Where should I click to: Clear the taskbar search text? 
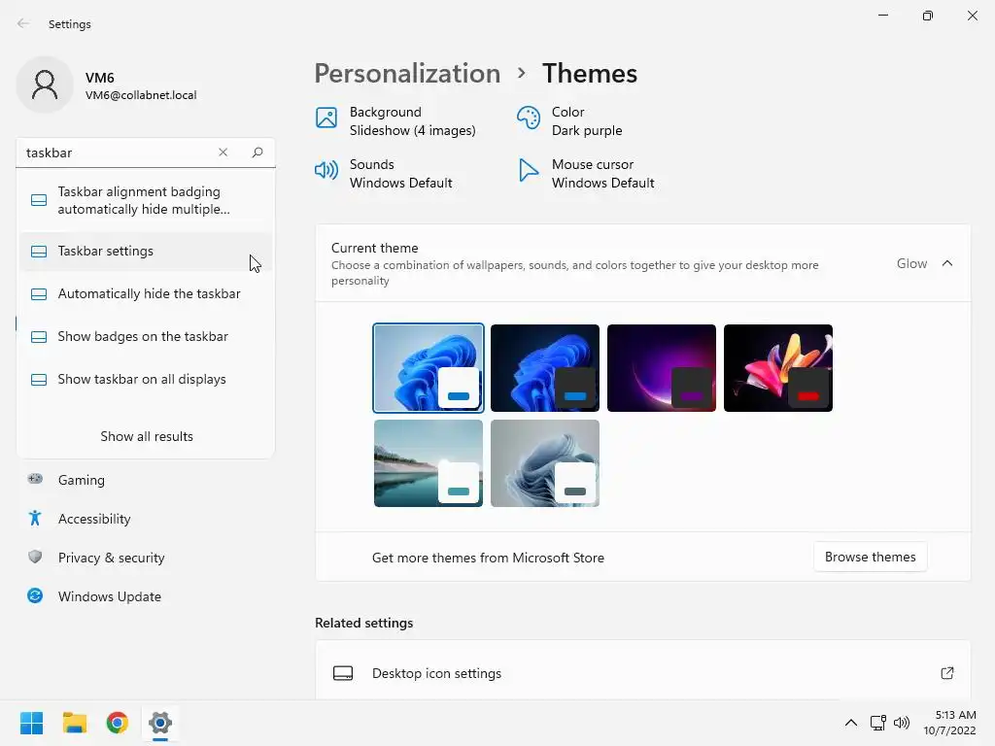pos(223,153)
